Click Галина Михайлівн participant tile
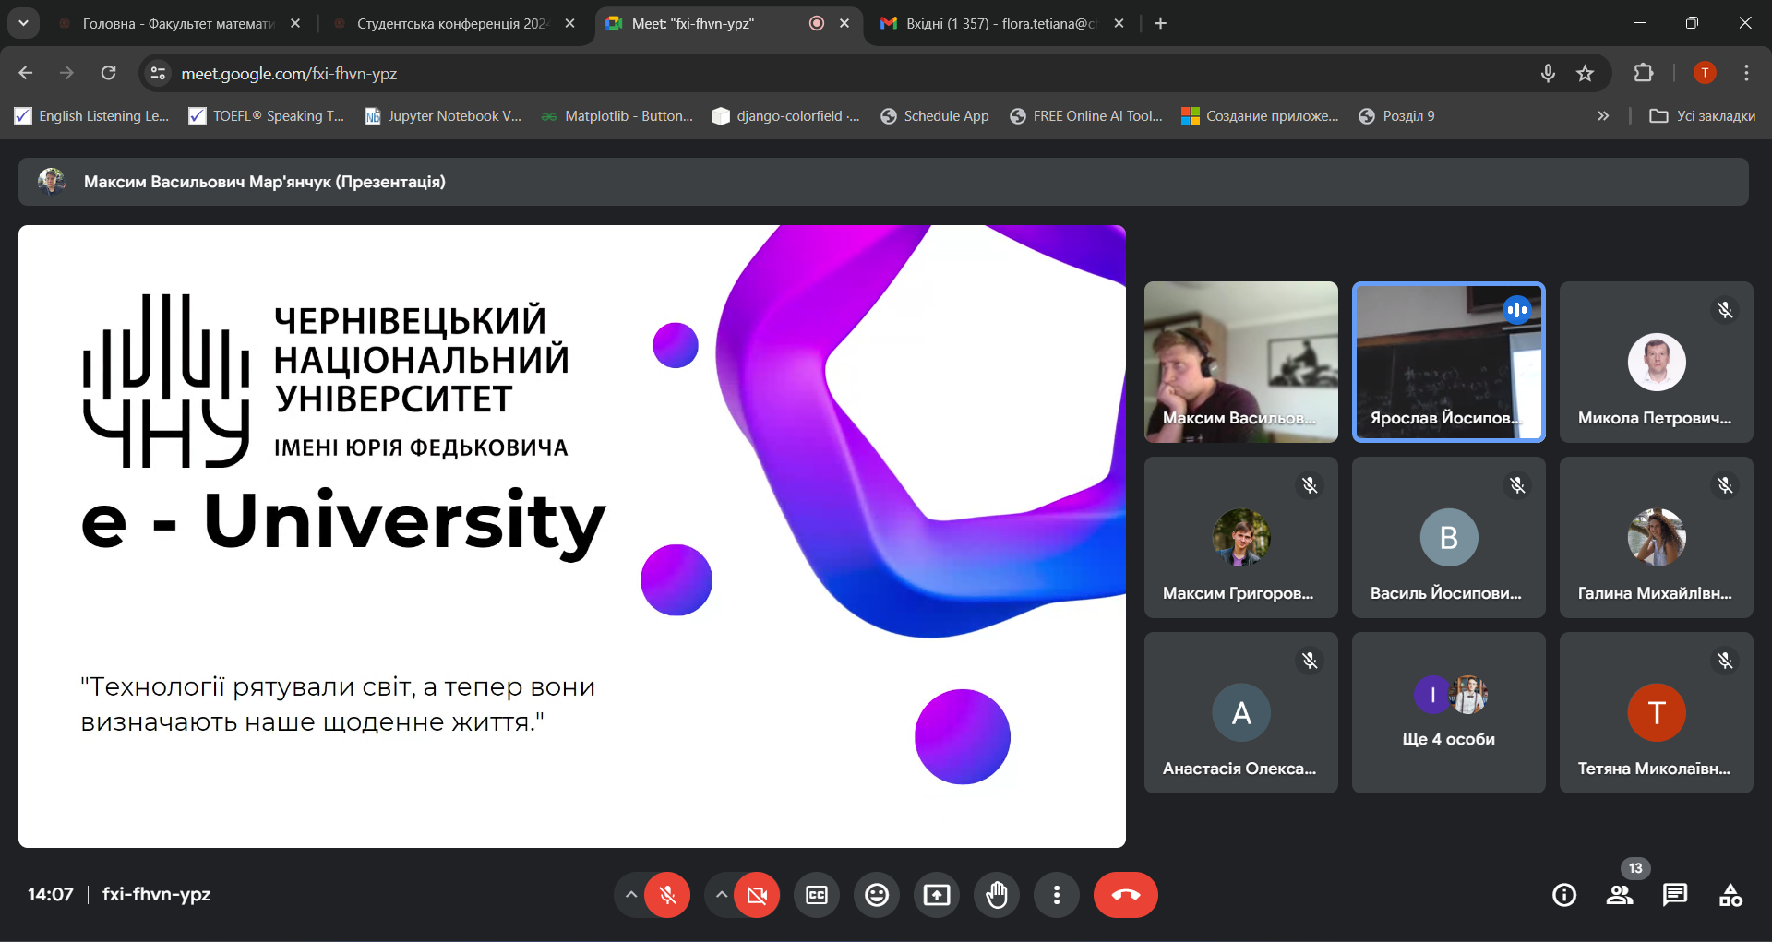The image size is (1772, 942). click(1657, 537)
